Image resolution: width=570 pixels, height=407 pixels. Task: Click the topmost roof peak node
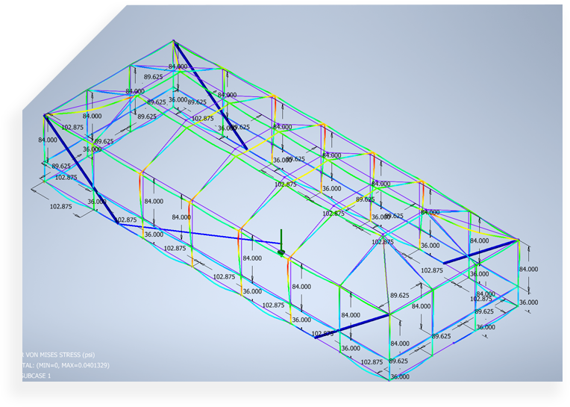[174, 41]
